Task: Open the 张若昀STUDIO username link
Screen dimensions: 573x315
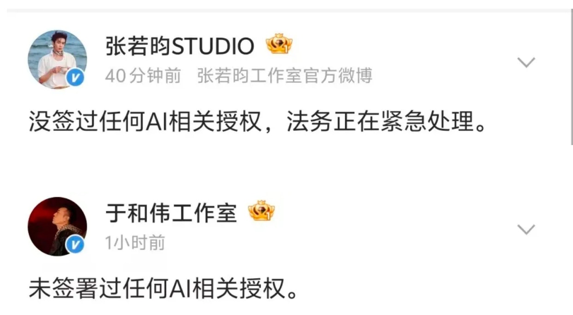Action: point(180,46)
